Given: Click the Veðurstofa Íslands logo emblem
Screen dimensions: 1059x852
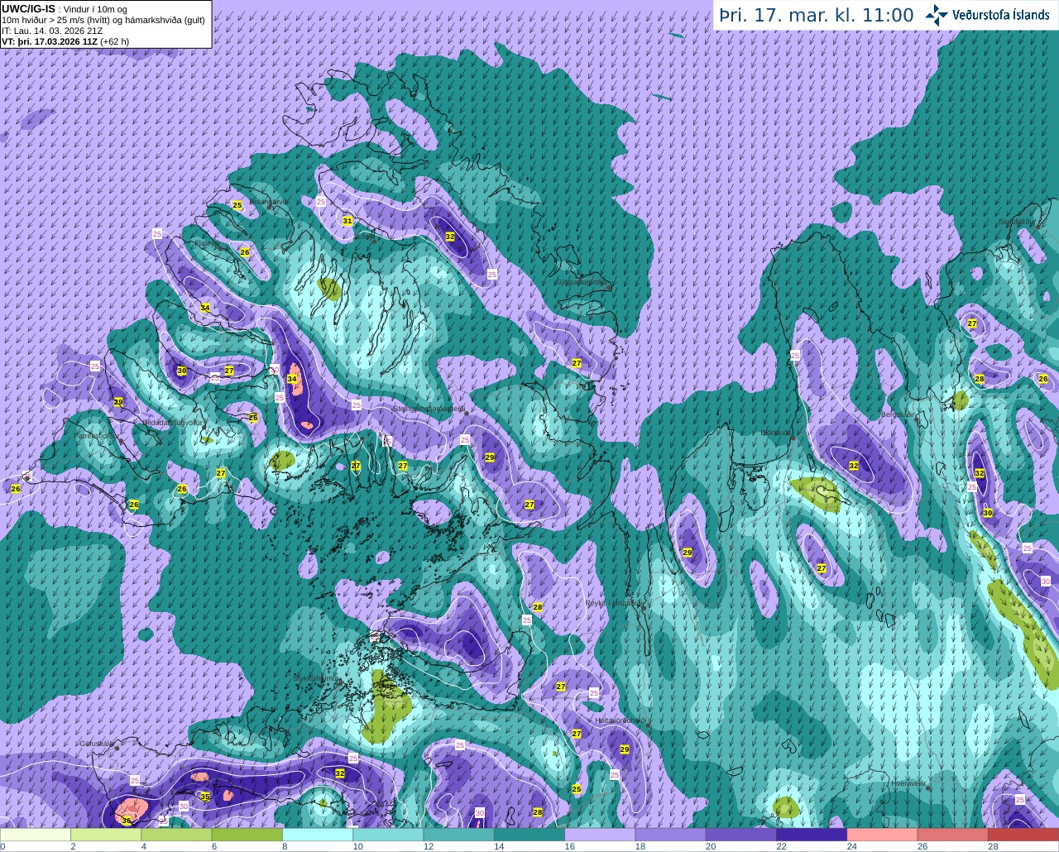Looking at the screenshot, I should click(937, 15).
